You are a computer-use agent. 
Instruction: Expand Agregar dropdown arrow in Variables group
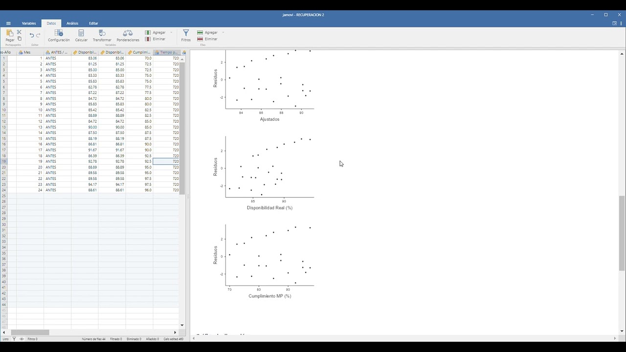click(x=171, y=32)
